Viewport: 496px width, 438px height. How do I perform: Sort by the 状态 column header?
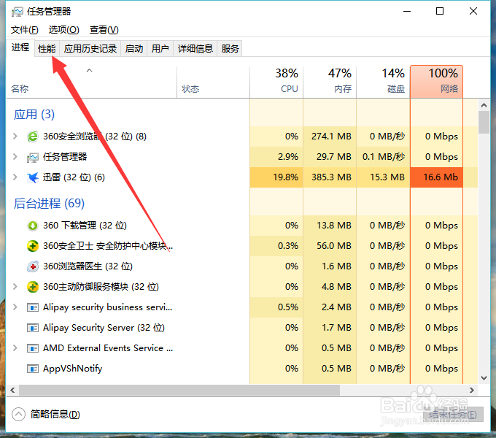[x=213, y=82]
